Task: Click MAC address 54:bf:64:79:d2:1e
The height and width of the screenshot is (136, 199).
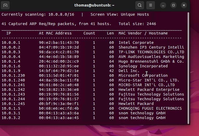Action: [x=59, y=71]
